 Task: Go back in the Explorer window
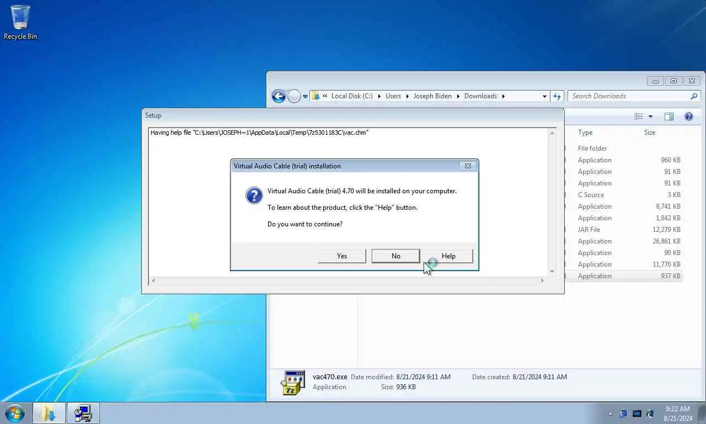point(279,96)
